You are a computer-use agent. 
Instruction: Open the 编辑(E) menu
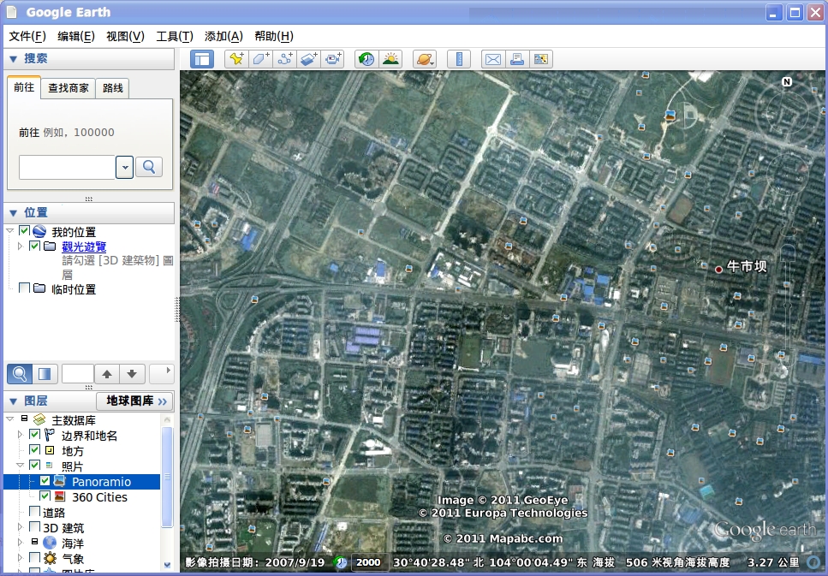pyautogui.click(x=76, y=36)
